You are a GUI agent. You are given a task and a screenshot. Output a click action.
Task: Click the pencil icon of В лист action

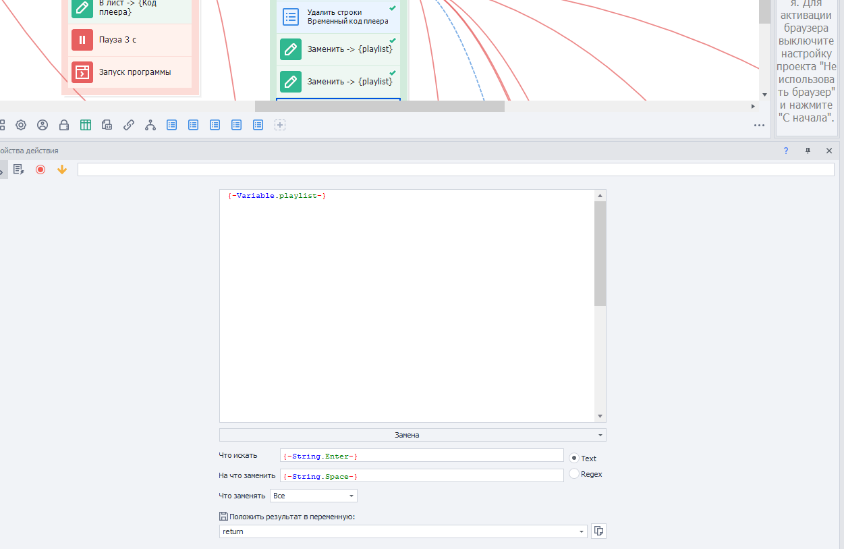pos(82,8)
